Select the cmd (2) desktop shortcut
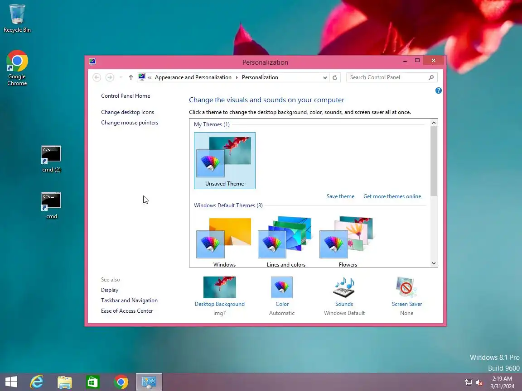This screenshot has width=522, height=391. 51,159
